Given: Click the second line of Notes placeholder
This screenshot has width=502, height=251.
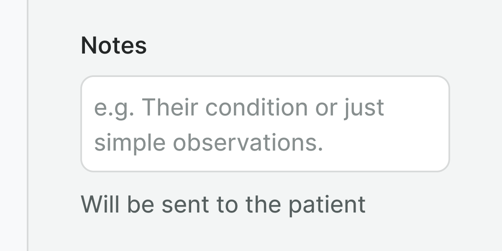Looking at the screenshot, I should click(x=209, y=143).
